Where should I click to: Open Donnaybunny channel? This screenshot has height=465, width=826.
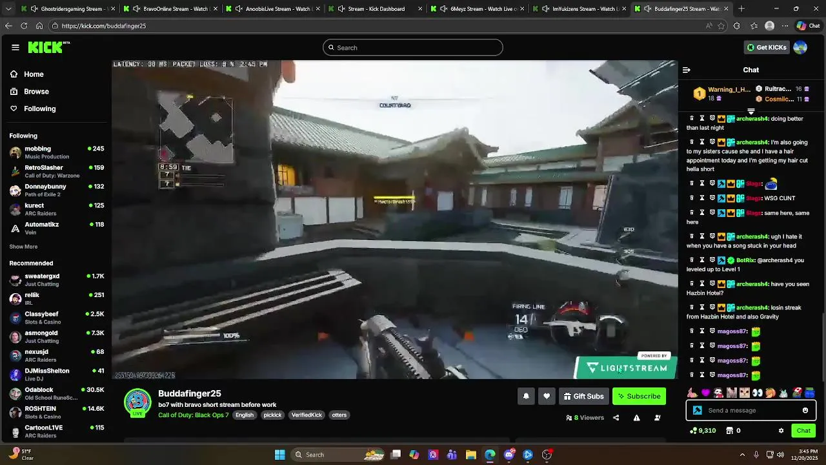57,191
